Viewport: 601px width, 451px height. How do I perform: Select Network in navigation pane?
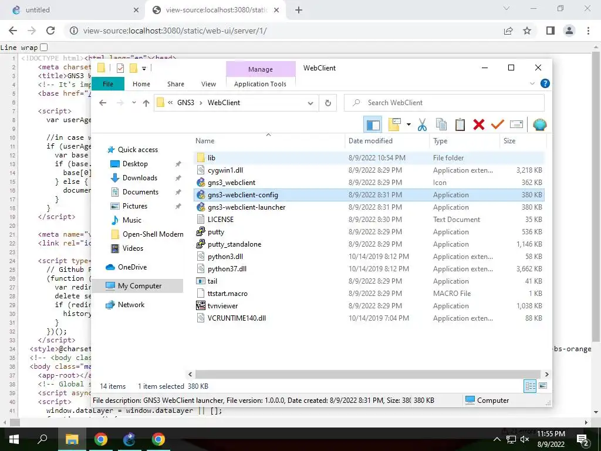131,305
